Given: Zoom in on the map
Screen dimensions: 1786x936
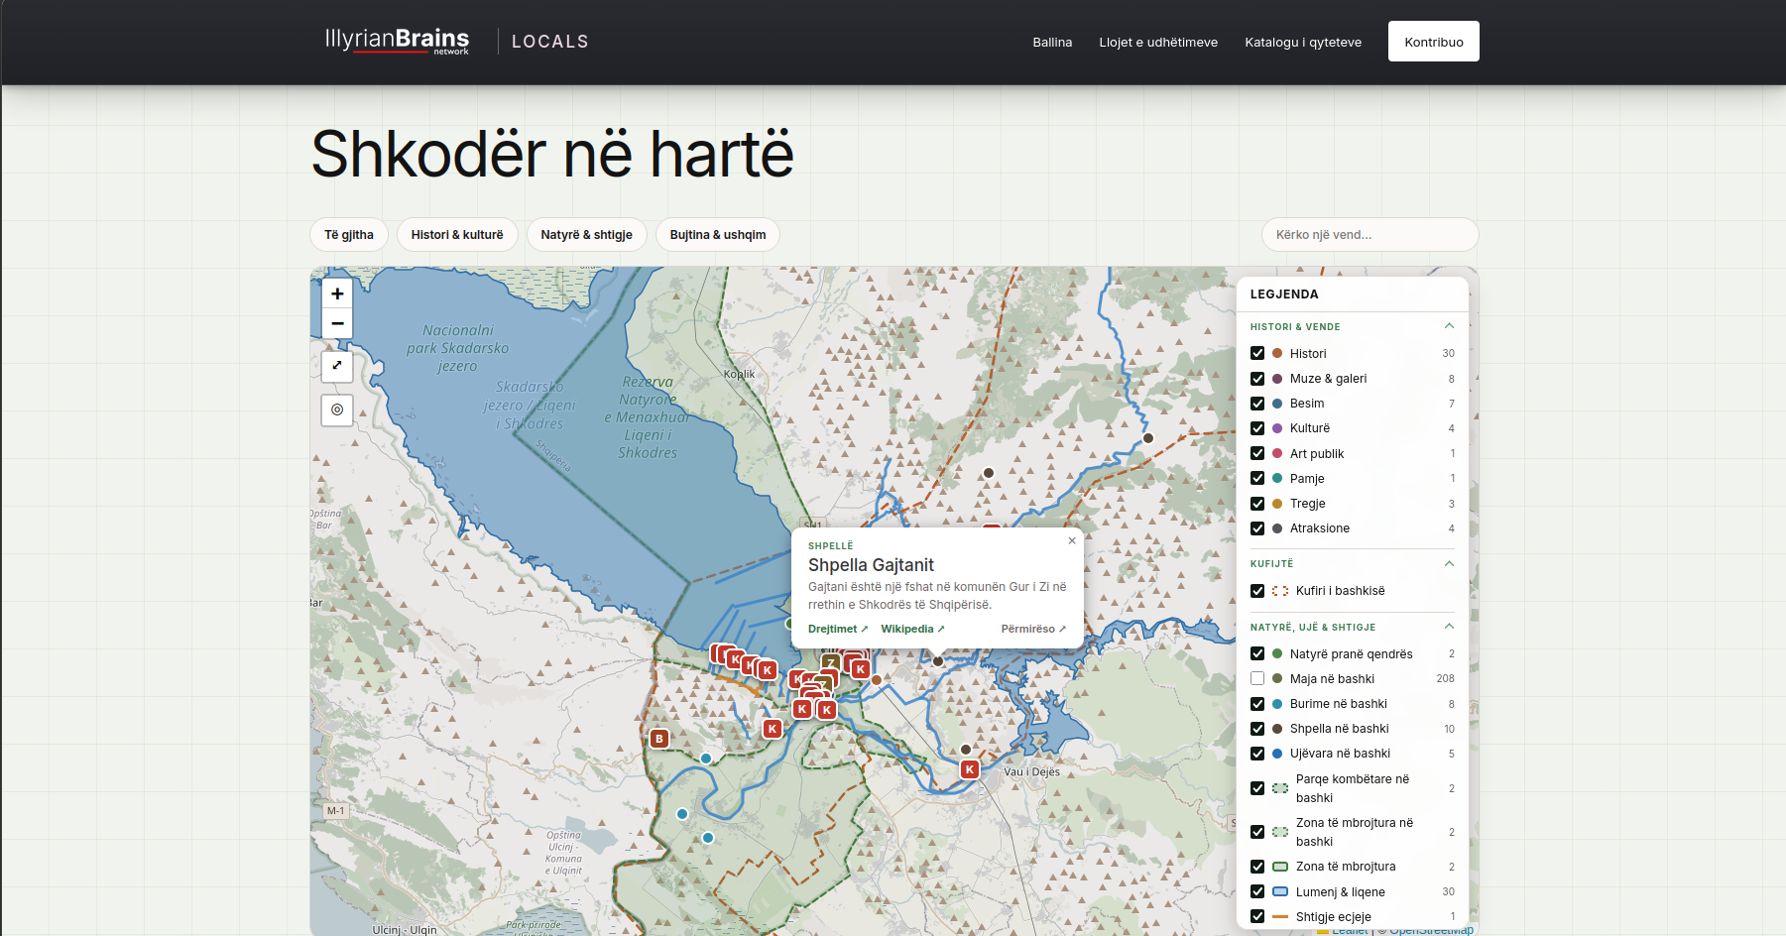Looking at the screenshot, I should point(337,293).
